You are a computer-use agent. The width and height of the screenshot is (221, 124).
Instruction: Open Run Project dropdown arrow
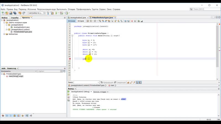59,13
